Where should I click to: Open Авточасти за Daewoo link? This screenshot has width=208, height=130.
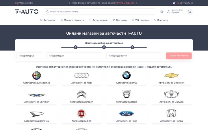click(x=171, y=102)
